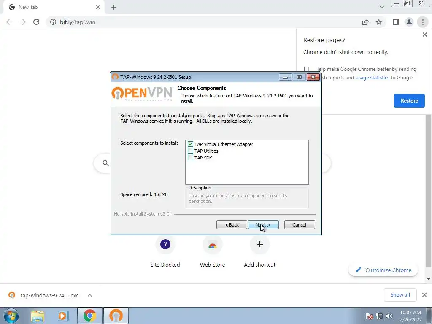432x324 pixels.
Task: Switch to Chrome in the taskbar
Action: point(90,316)
